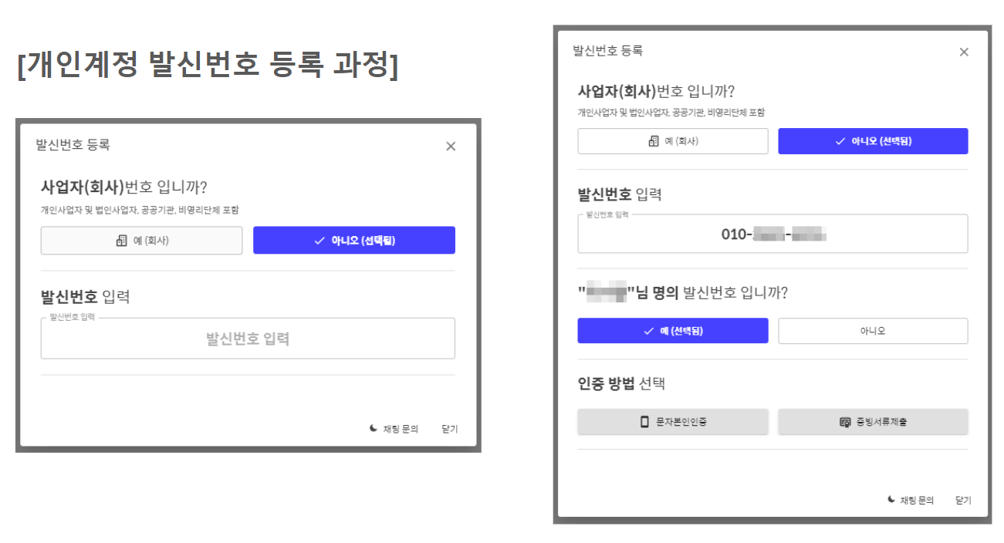Screen dimensions: 1004x543
Task: Click the document icon on 증빙서류제출 button
Action: point(844,422)
